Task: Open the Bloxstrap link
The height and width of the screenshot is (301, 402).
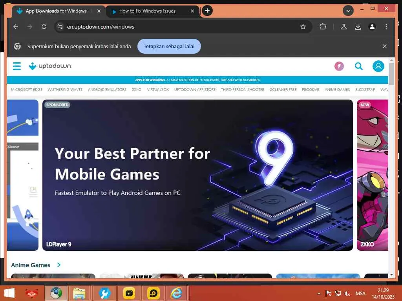Action: (365, 90)
